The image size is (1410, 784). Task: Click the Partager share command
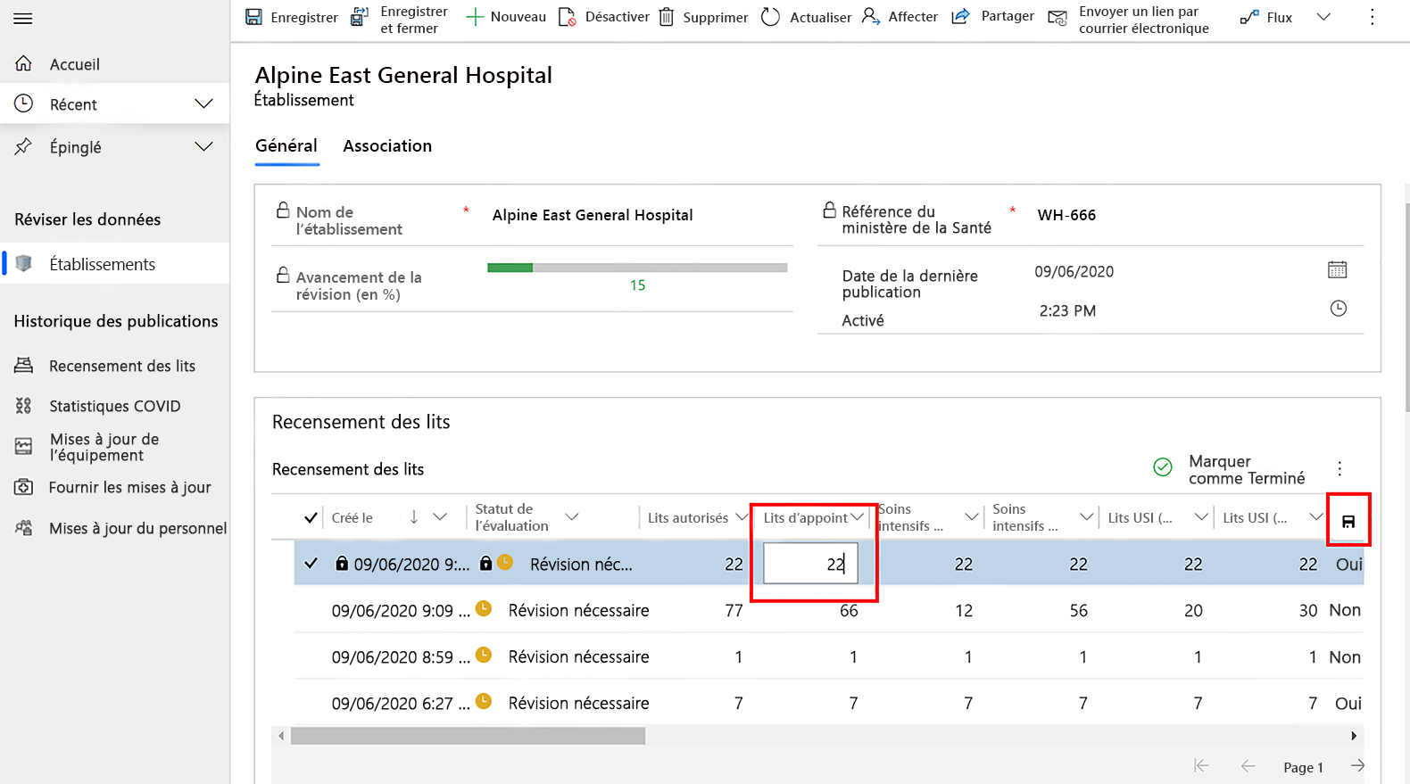(992, 16)
